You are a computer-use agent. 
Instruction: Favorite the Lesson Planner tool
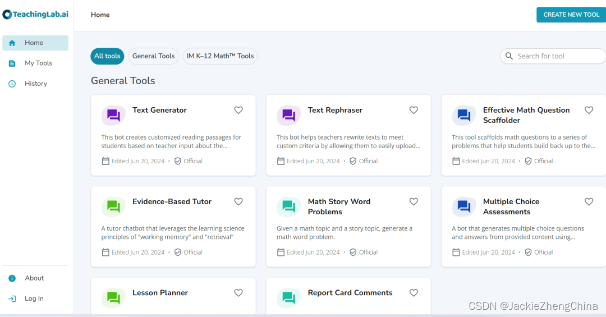(238, 293)
